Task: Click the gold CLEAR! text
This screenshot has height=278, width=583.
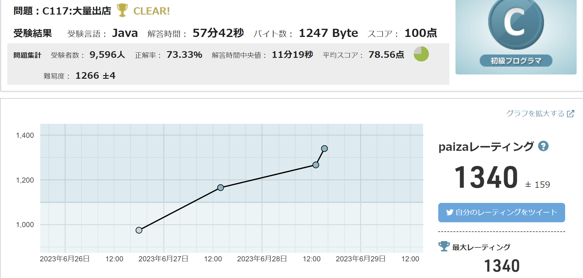Action: click(151, 11)
